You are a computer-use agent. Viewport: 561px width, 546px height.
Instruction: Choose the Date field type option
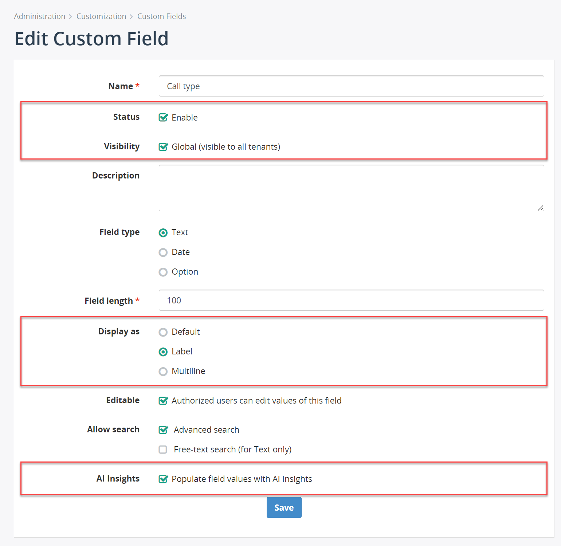pos(163,252)
